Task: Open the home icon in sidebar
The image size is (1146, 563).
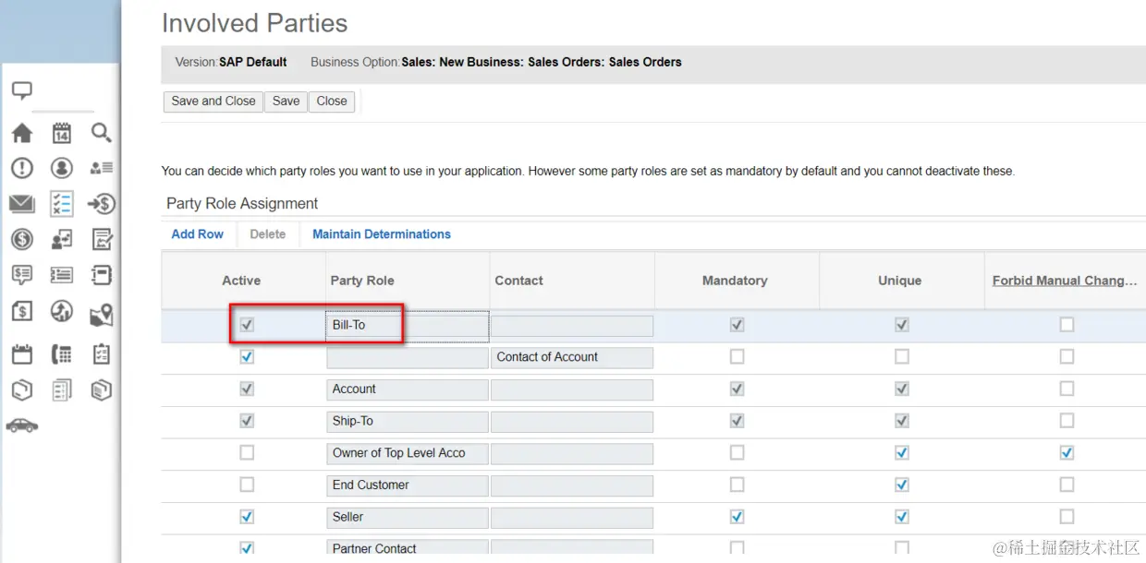Action: pos(22,134)
